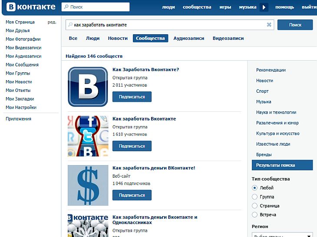Image resolution: width=317 pixels, height=237 pixels.
Task: Select Наука и технологии category
Action: click(x=276, y=112)
